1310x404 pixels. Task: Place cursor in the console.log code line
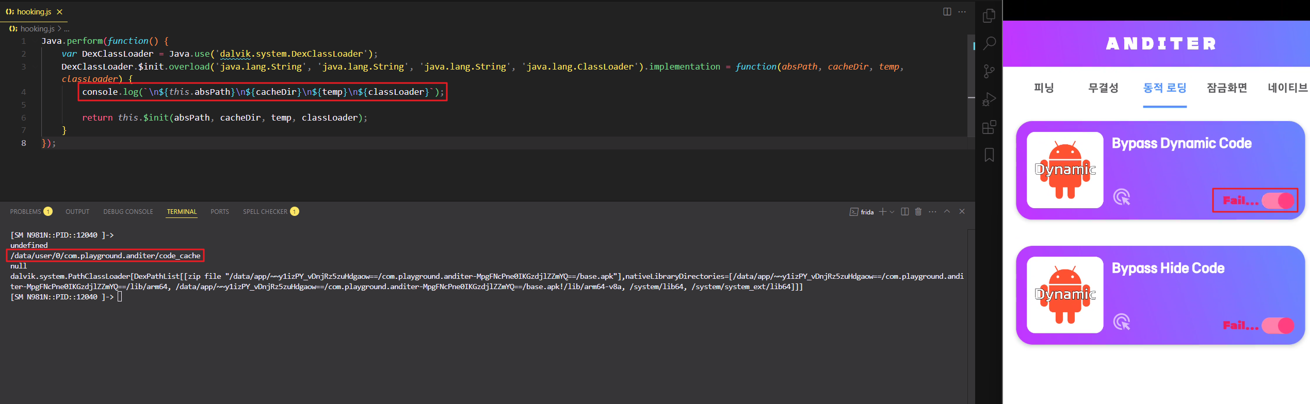tap(263, 92)
